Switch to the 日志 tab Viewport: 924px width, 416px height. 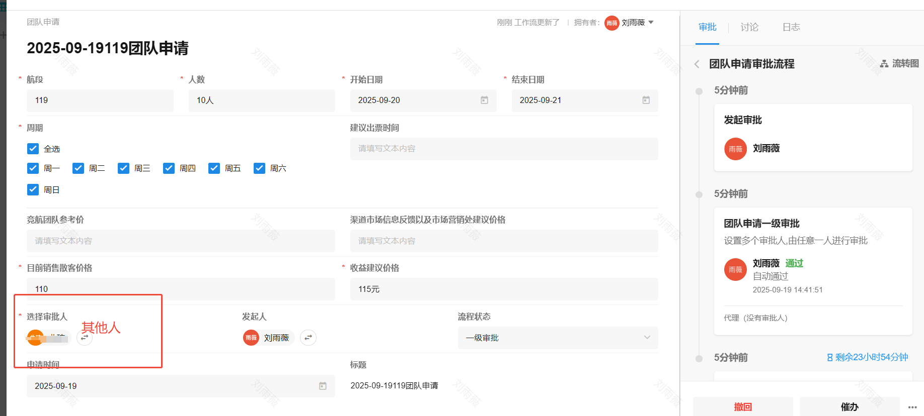pyautogui.click(x=791, y=27)
